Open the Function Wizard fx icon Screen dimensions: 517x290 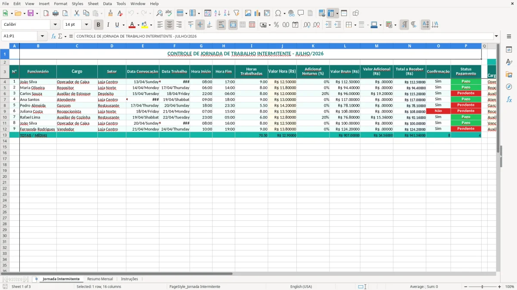click(x=54, y=37)
